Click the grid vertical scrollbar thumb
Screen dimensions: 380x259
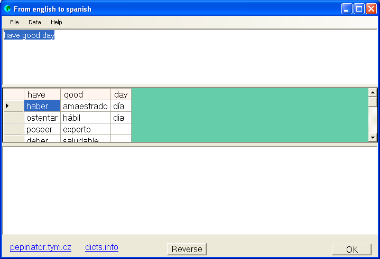pyautogui.click(x=373, y=102)
